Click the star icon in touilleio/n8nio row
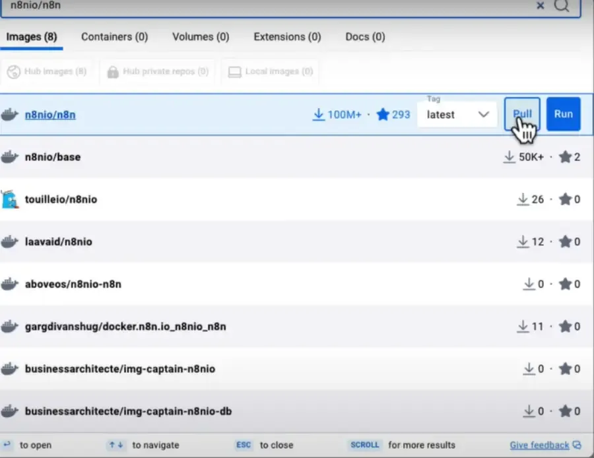The width and height of the screenshot is (594, 458). [x=565, y=199]
